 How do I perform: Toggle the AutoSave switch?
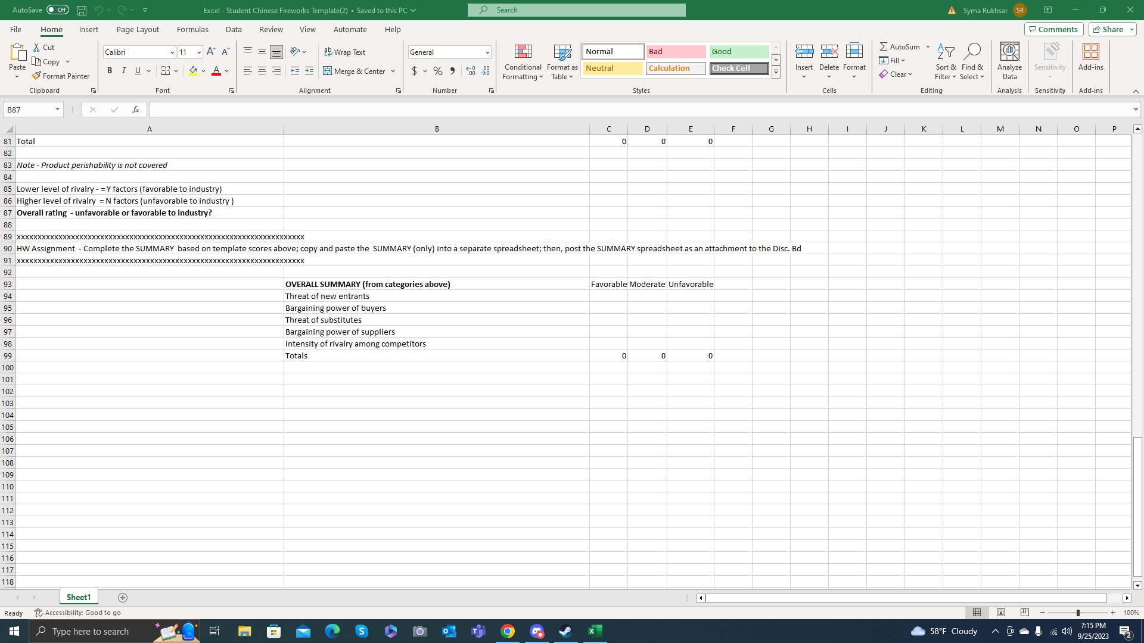tap(57, 10)
